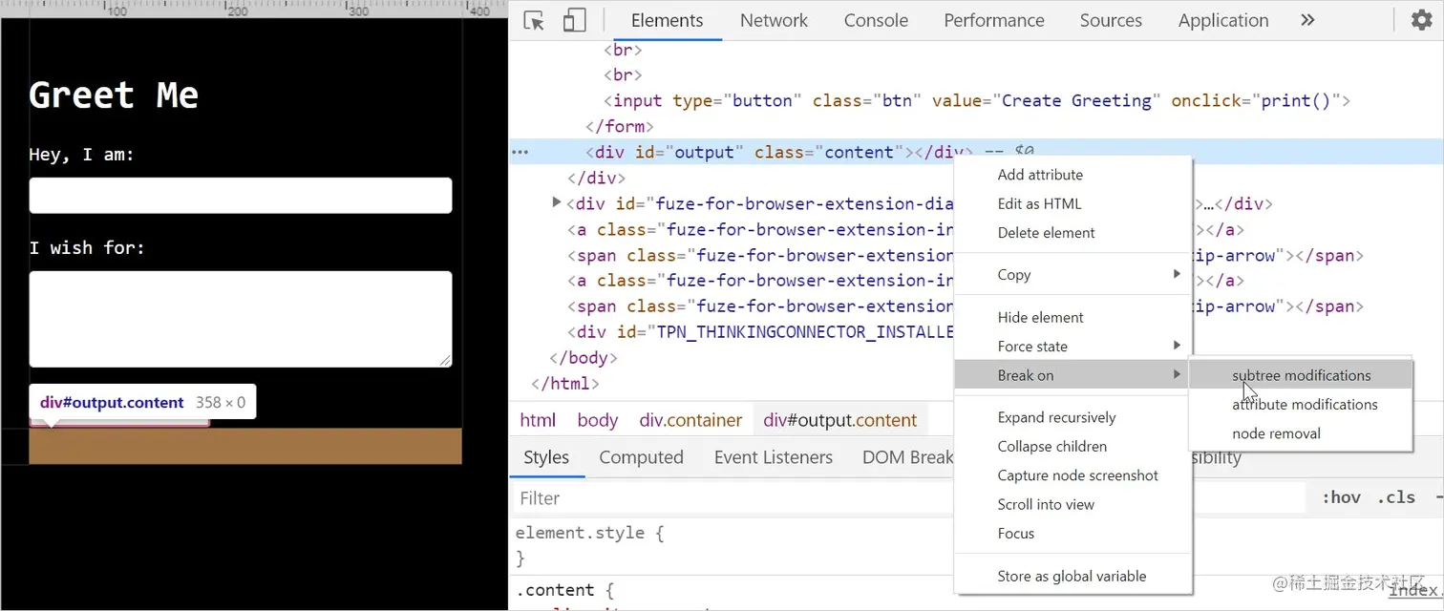The image size is (1444, 611).
Task: Switch to the Network tab
Action: [774, 19]
